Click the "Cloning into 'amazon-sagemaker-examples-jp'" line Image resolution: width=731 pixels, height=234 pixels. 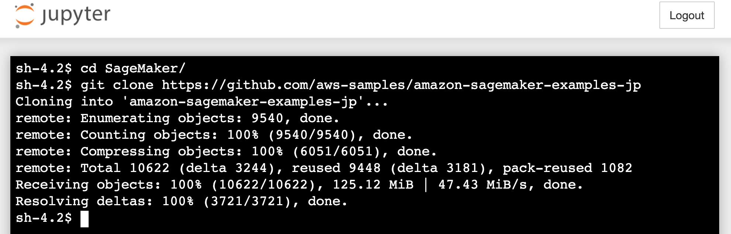click(202, 102)
